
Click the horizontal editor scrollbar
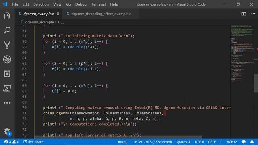point(118,137)
